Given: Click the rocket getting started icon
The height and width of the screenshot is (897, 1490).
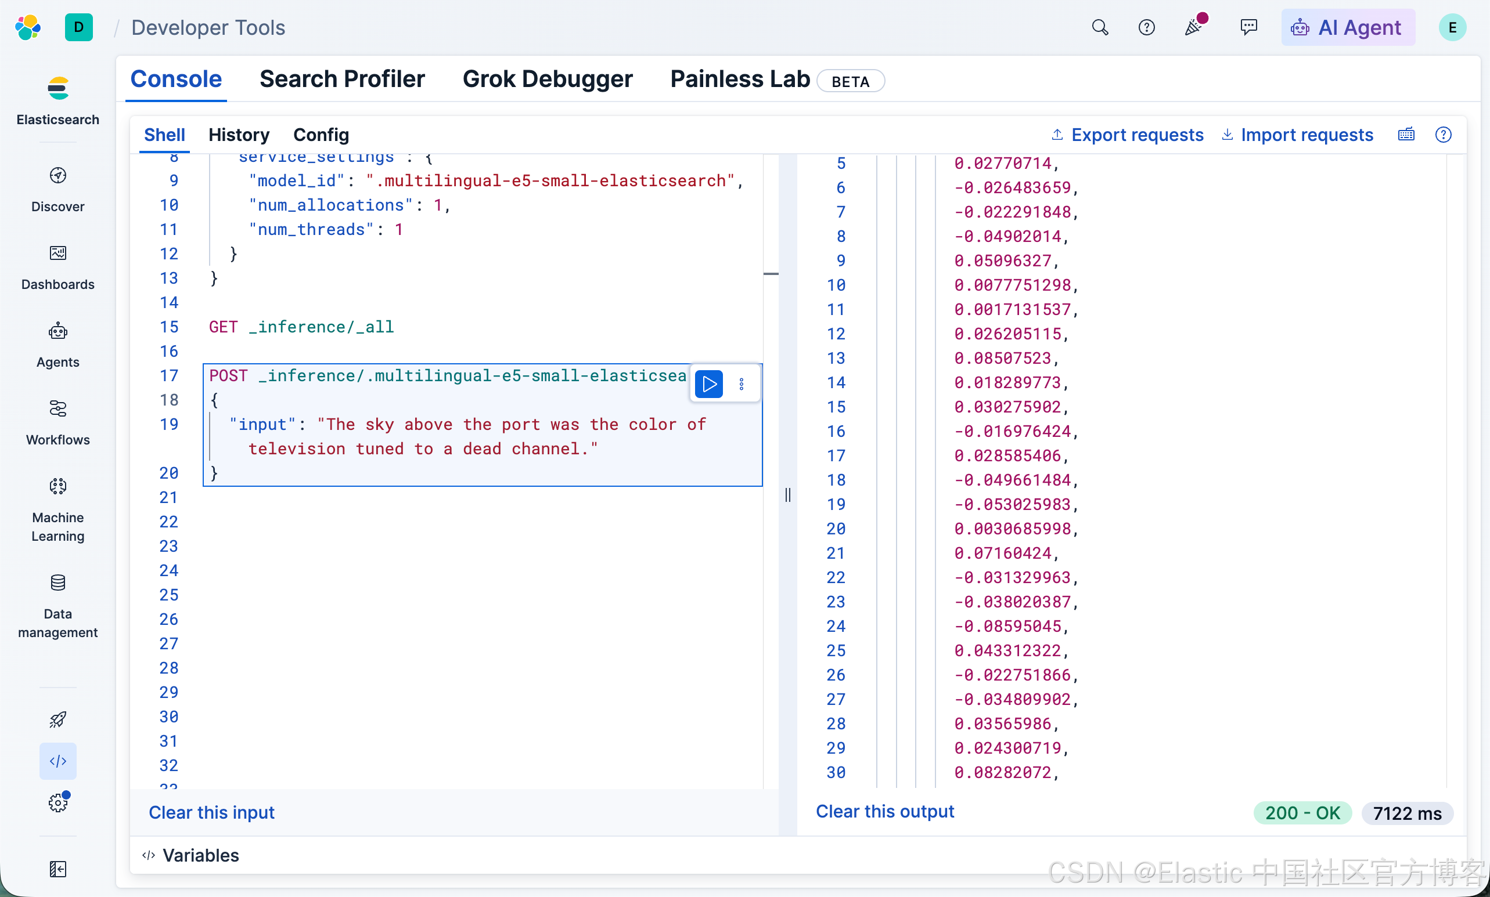Looking at the screenshot, I should click(x=57, y=719).
